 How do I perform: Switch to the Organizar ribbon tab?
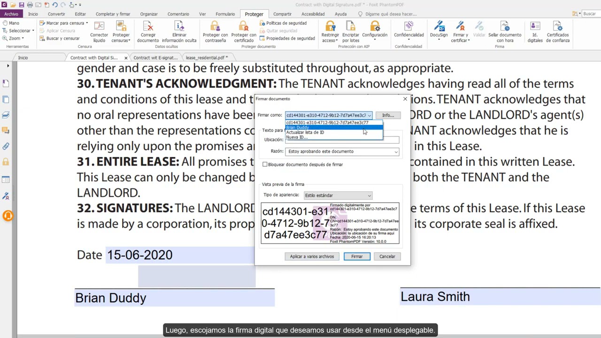(x=149, y=14)
